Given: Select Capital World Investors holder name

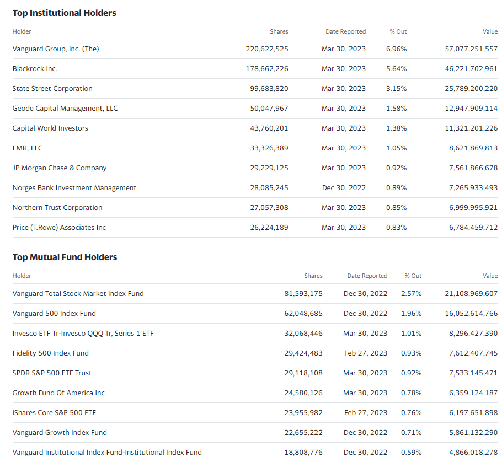Looking at the screenshot, I should coord(50,128).
